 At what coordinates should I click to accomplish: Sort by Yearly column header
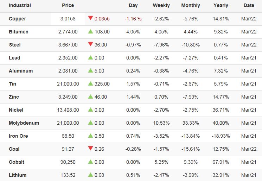point(221,6)
